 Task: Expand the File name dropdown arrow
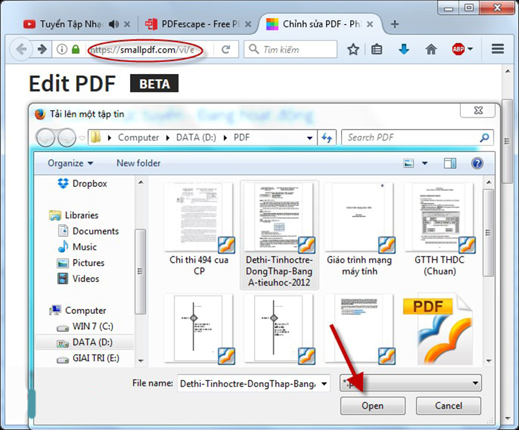[x=324, y=384]
